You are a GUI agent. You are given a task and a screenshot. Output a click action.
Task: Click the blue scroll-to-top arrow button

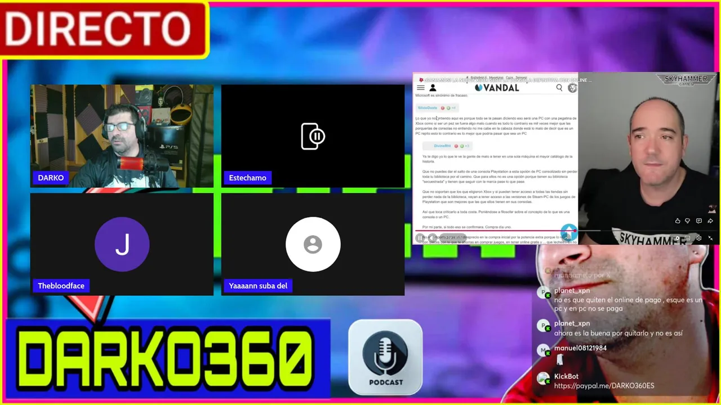(x=568, y=232)
